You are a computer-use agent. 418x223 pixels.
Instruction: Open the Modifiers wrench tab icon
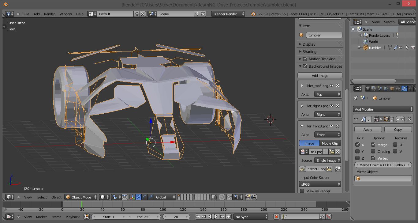tap(404, 89)
